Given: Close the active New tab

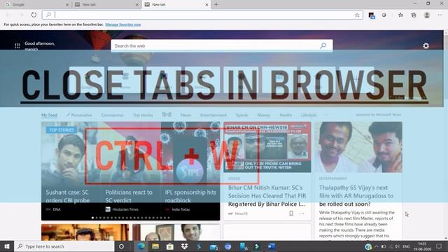Looking at the screenshot, I should point(207,5).
